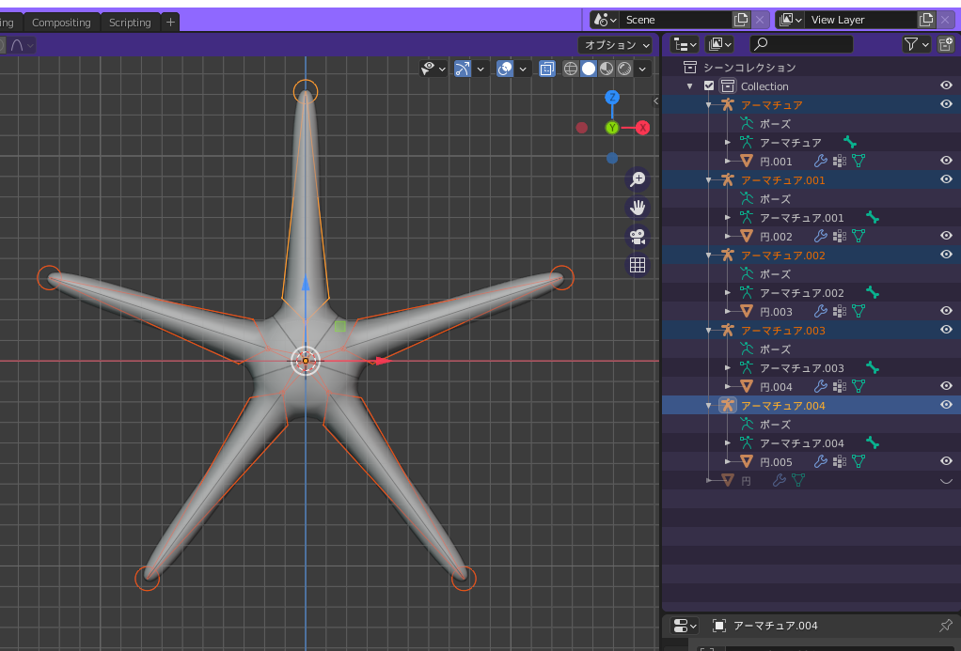The width and height of the screenshot is (961, 651).
Task: Hide アーマチュア.004 using its eye toggle
Action: pos(946,405)
